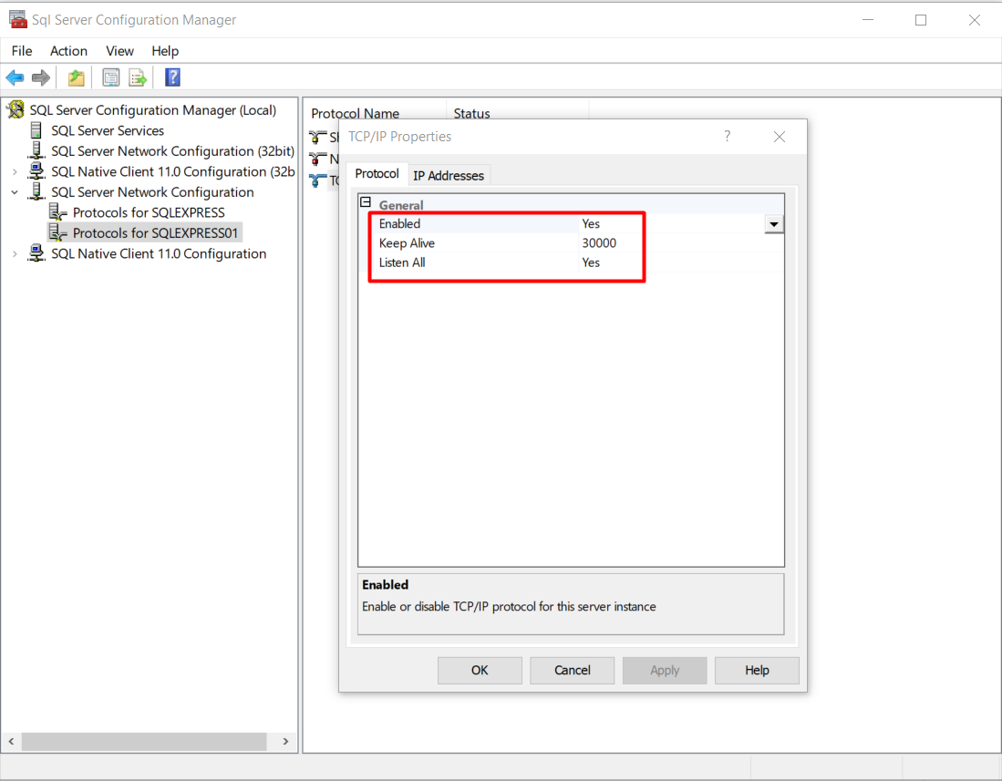1002x781 pixels.
Task: Select the Enabled property row
Action: (x=571, y=223)
